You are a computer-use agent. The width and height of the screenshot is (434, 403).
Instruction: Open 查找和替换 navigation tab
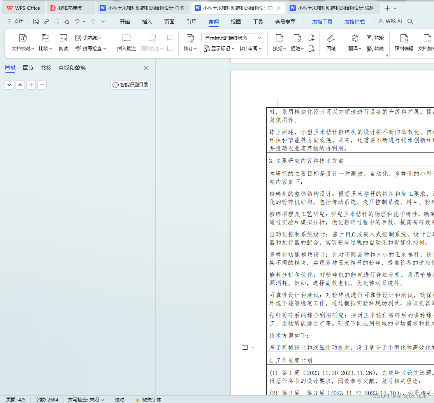click(x=72, y=68)
